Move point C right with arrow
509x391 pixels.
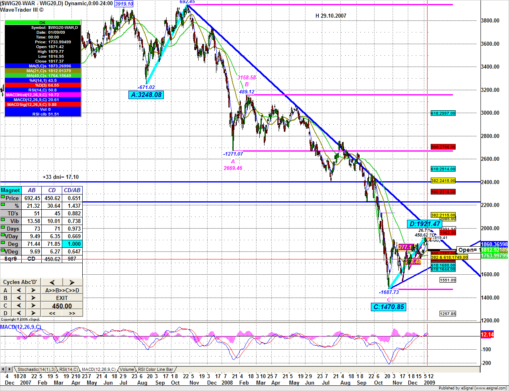point(33,306)
